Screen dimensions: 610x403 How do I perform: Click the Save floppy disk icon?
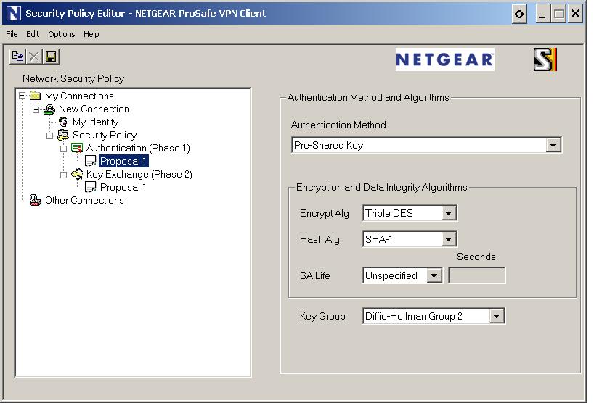click(x=51, y=57)
